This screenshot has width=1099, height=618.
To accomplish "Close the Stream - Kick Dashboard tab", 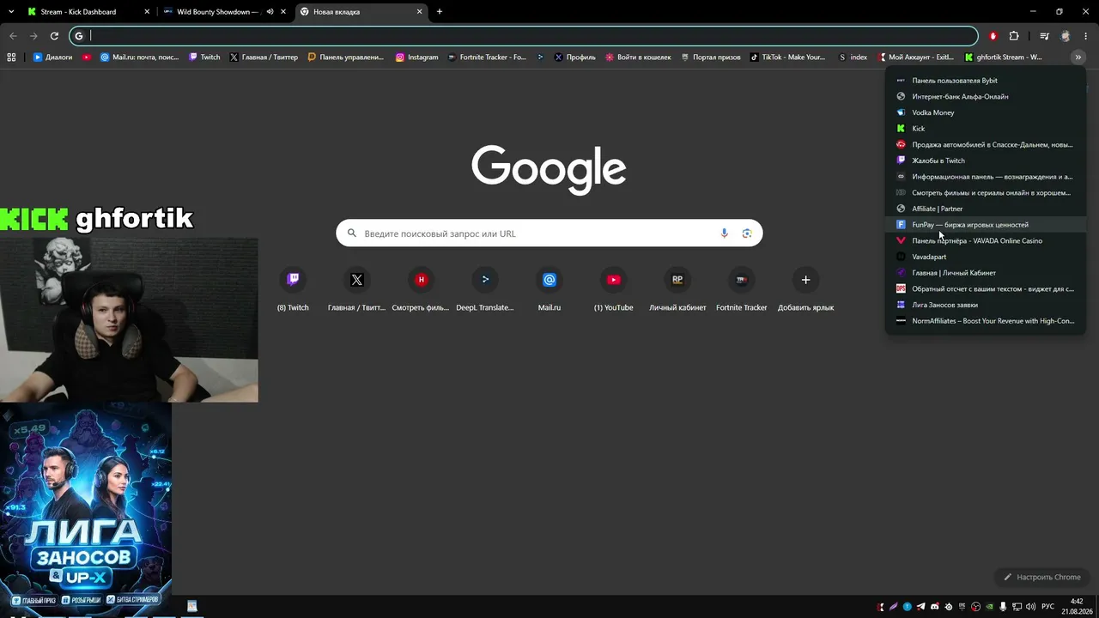I will [x=147, y=12].
